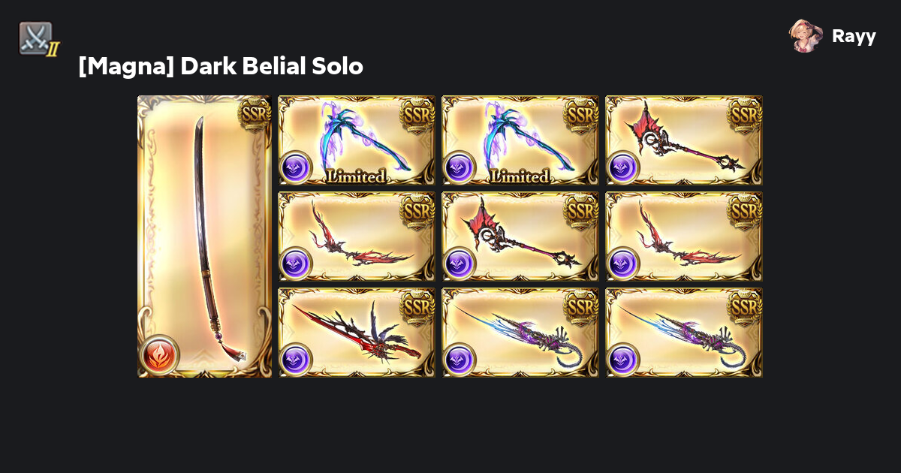The image size is (901, 473).
Task: Select the red-winged staff in top row
Action: pos(684,140)
